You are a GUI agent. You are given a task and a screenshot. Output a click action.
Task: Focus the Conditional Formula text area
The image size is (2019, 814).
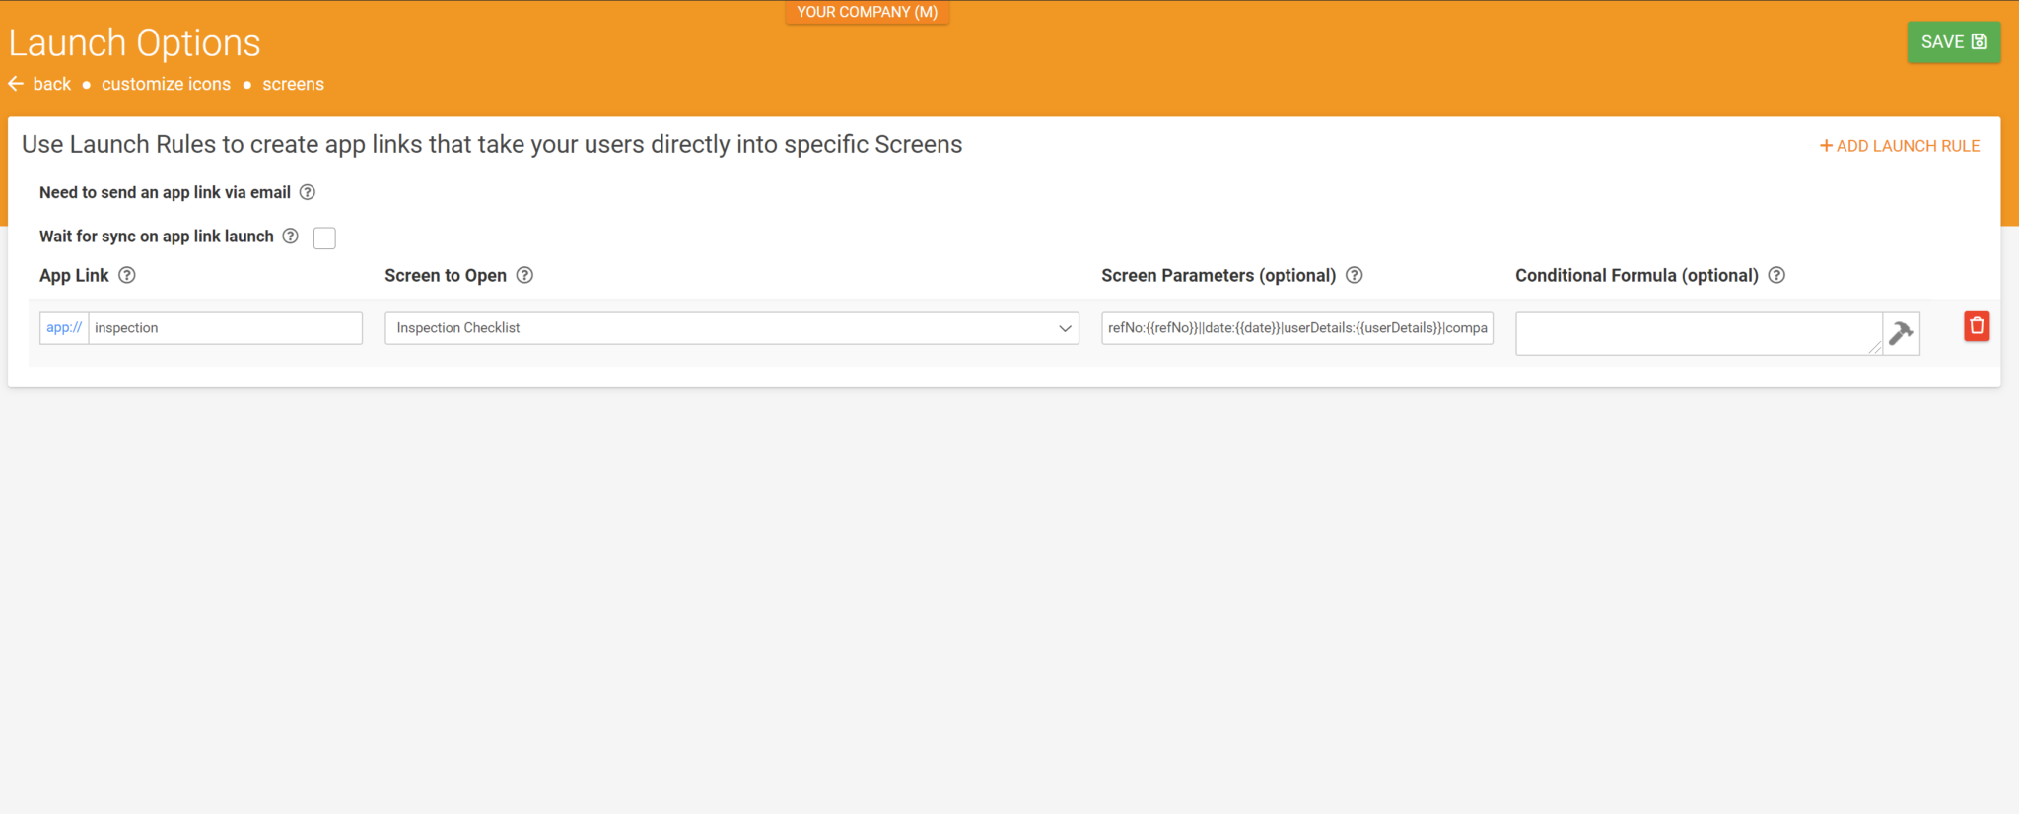[x=1698, y=333]
